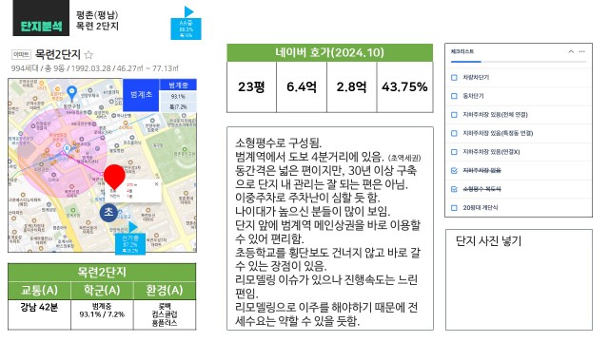The height and width of the screenshot is (342, 609).
Task: Click the blue flag above 신기중 label
Action: click(x=133, y=227)
